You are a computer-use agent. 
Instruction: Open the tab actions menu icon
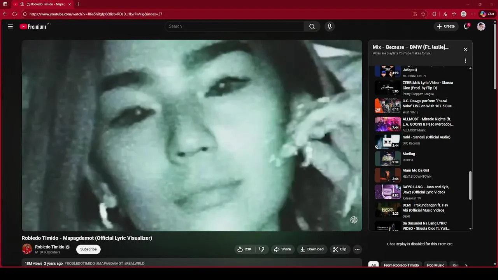coord(5,4)
